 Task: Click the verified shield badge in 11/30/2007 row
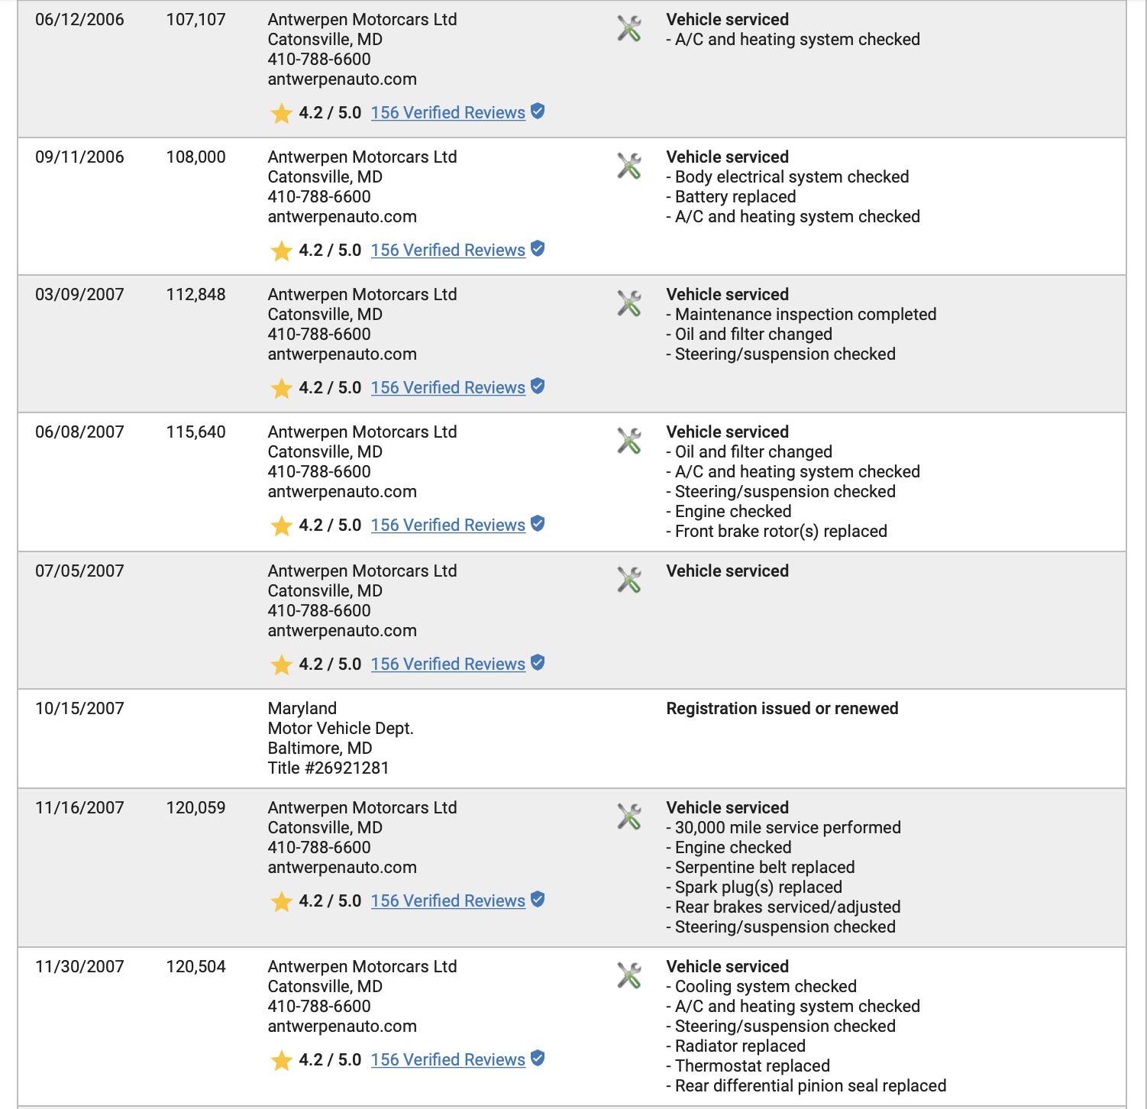coord(538,1059)
